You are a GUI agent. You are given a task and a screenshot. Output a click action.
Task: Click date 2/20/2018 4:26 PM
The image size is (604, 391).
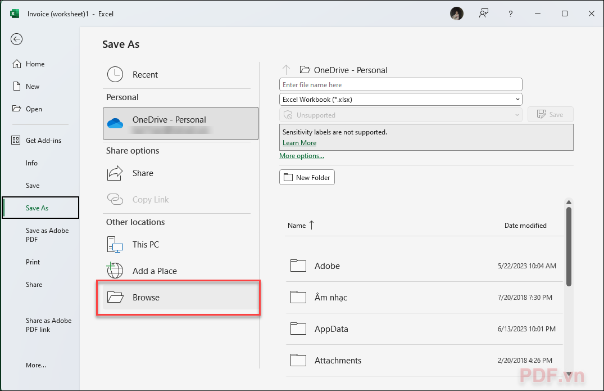[525, 361]
